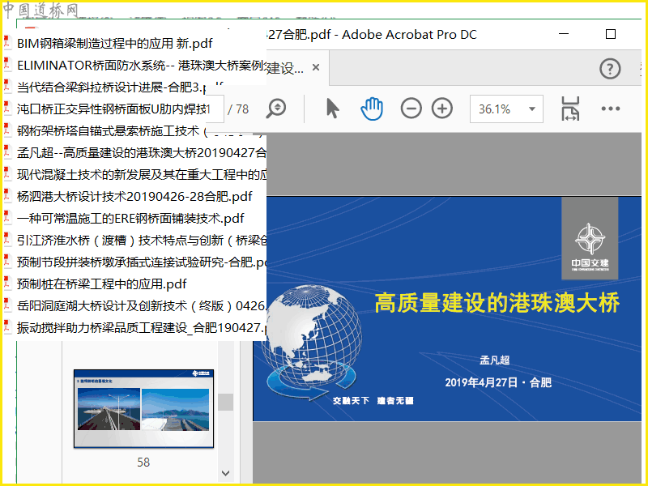Click the slide title 高质量建设的港珠澳大桥

point(497,302)
